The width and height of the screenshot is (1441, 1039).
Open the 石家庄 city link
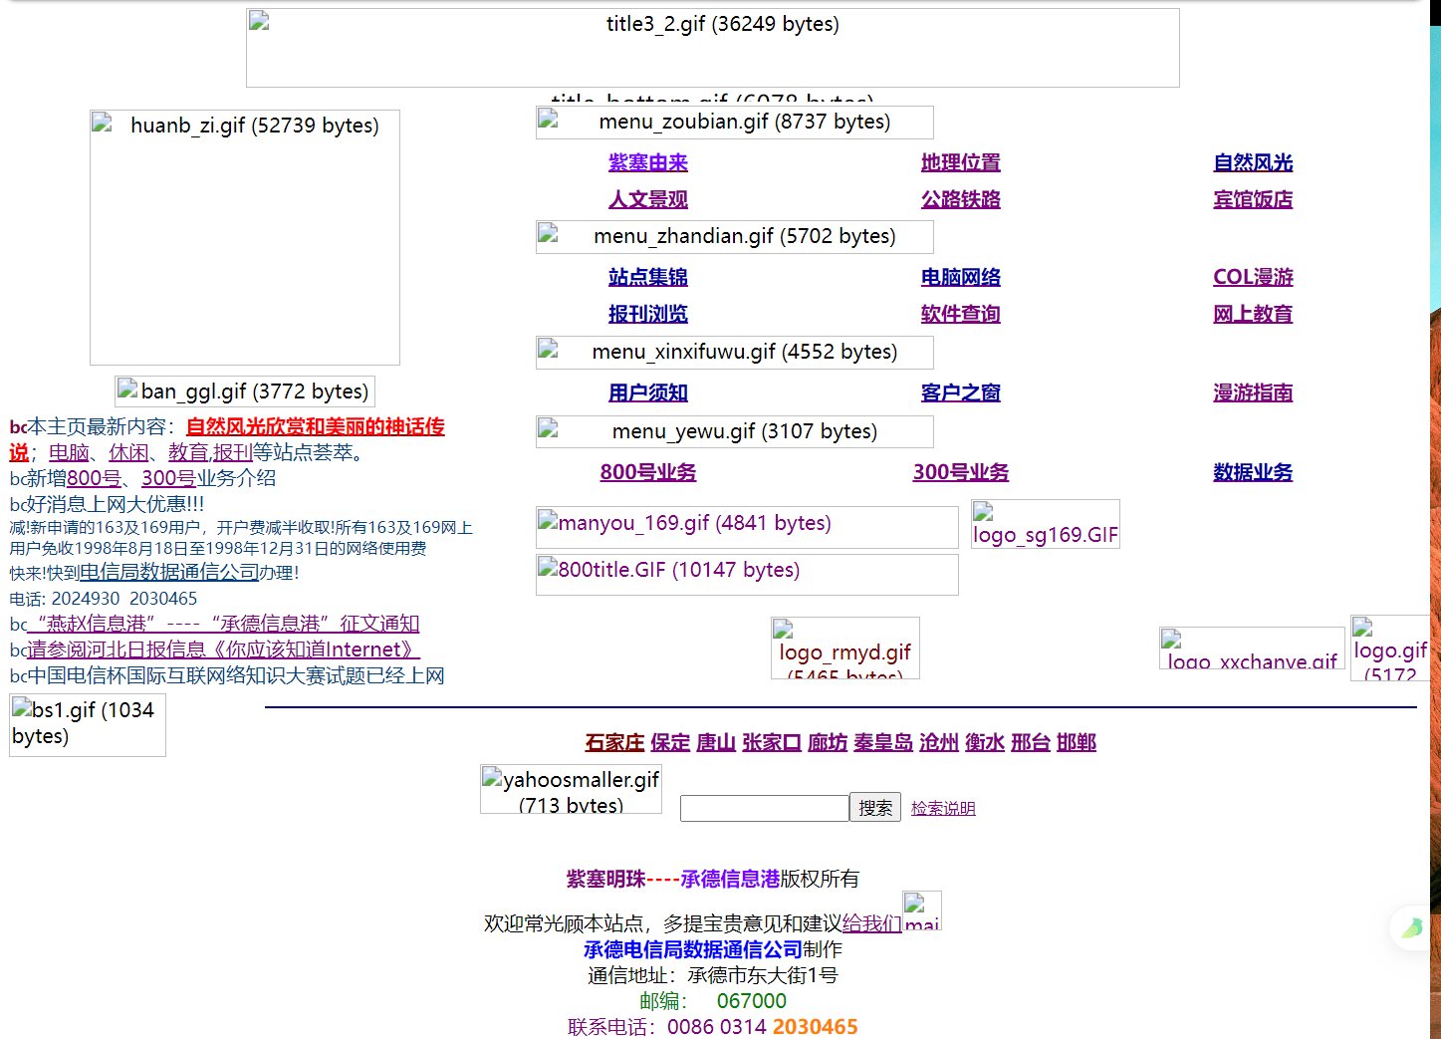(x=614, y=742)
